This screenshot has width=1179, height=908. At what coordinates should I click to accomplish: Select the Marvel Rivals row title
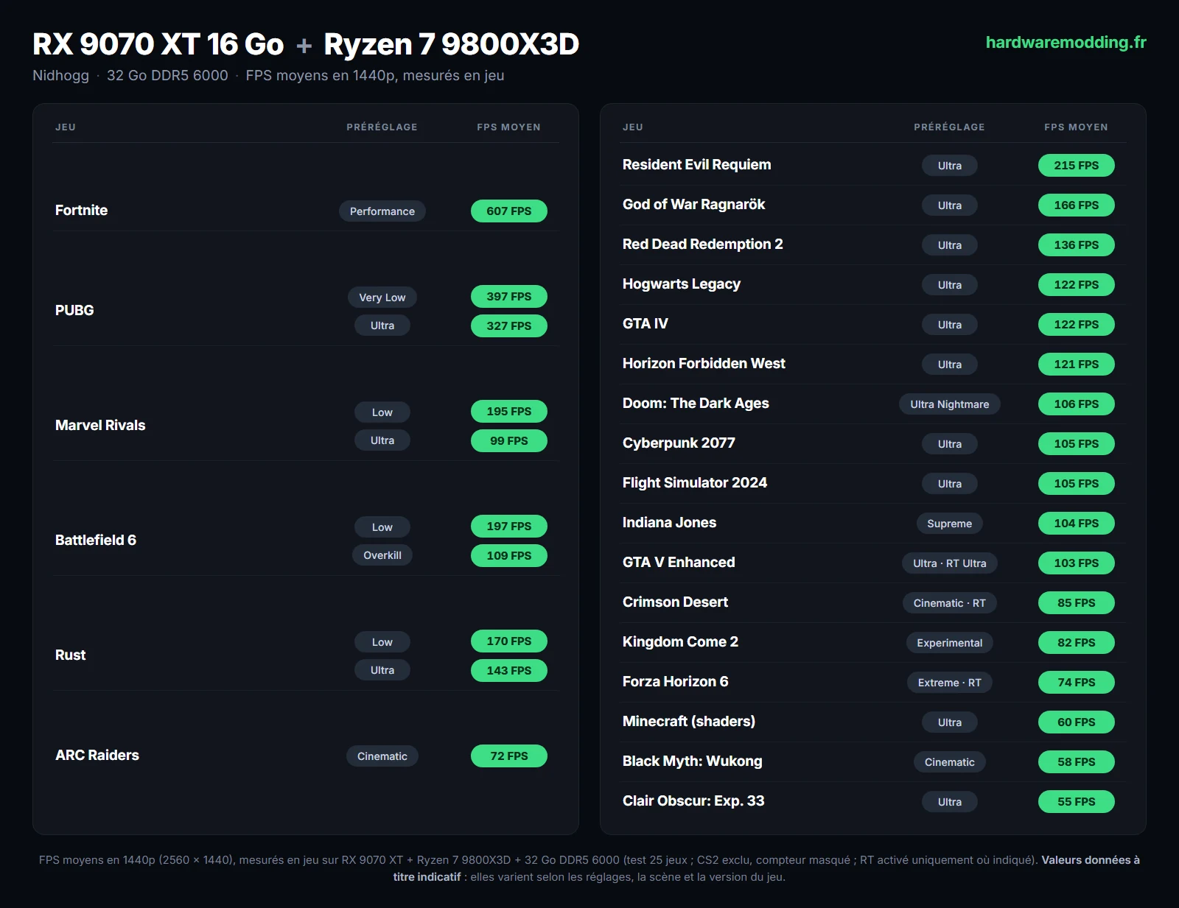(100, 426)
